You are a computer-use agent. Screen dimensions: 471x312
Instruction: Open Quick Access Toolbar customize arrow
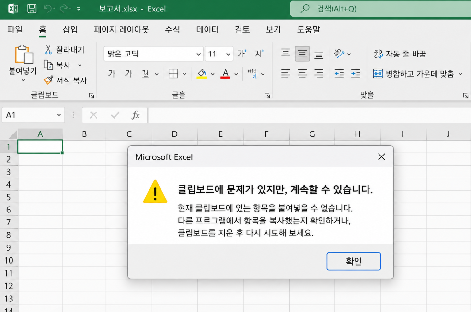[79, 9]
